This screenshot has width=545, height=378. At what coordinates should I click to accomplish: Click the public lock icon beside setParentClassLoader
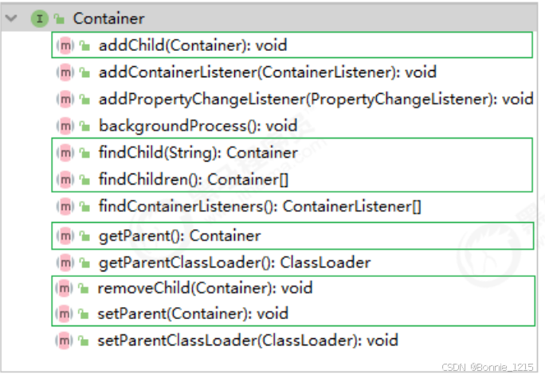pos(84,341)
